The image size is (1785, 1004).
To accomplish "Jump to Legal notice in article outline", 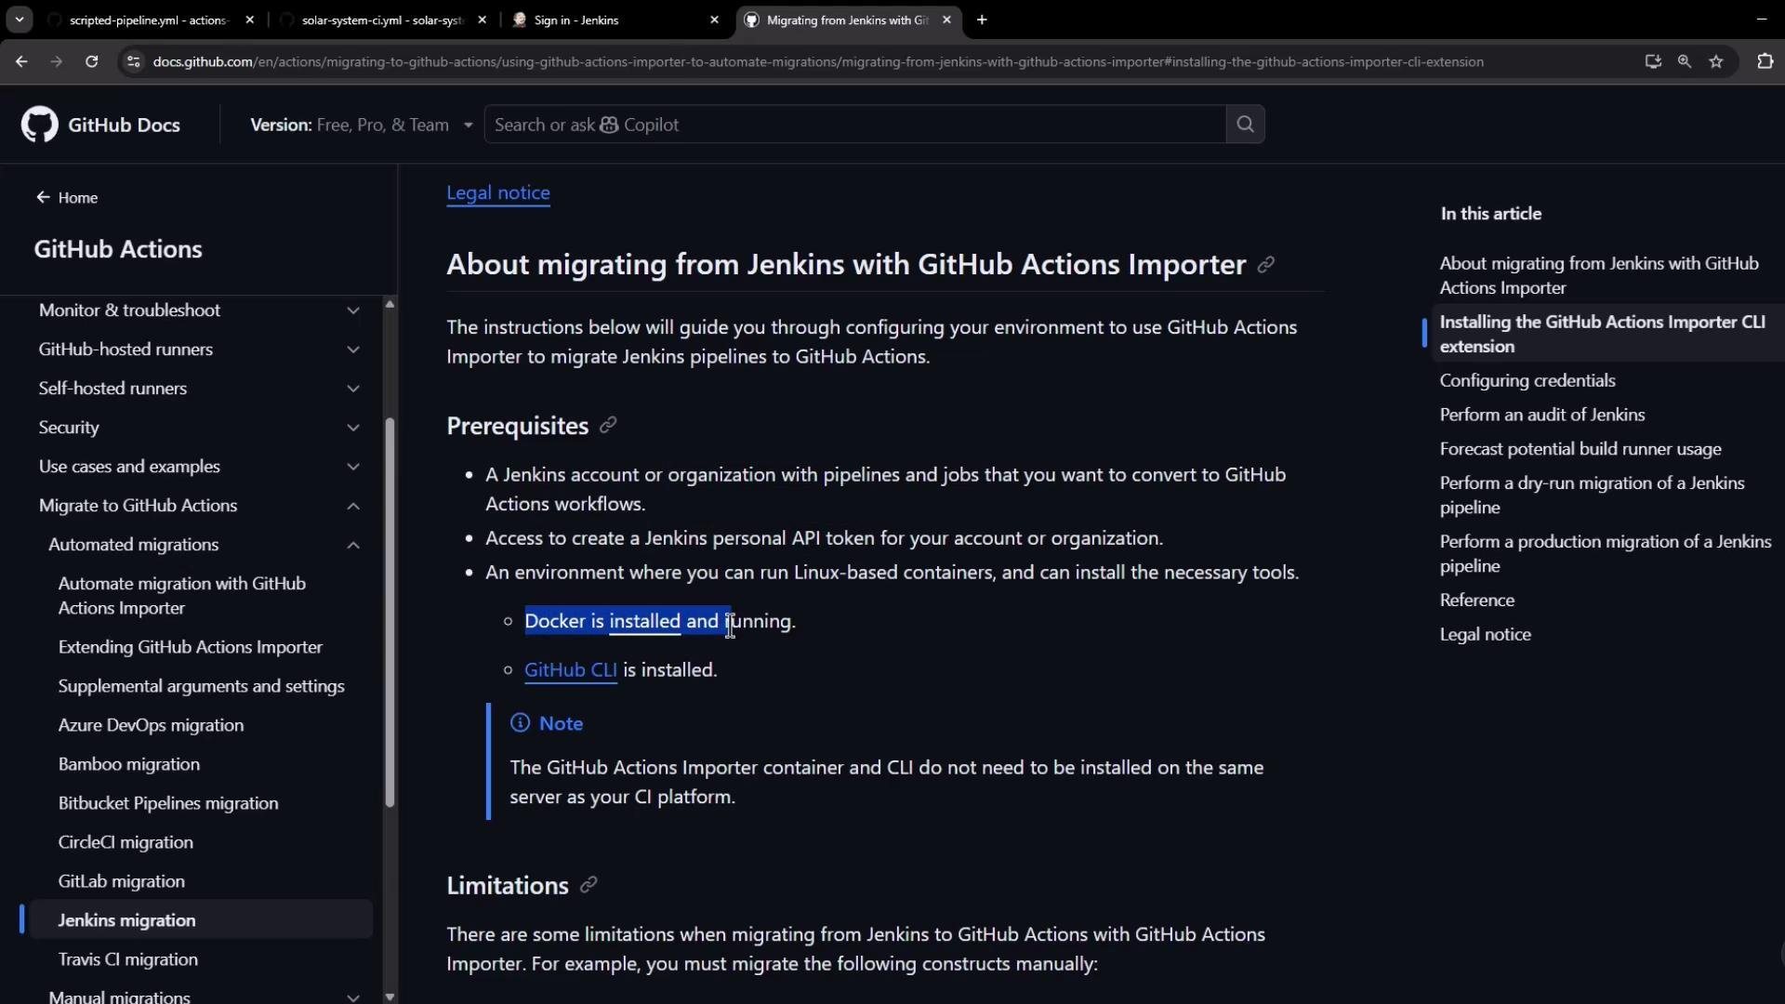I will pos(1486,635).
